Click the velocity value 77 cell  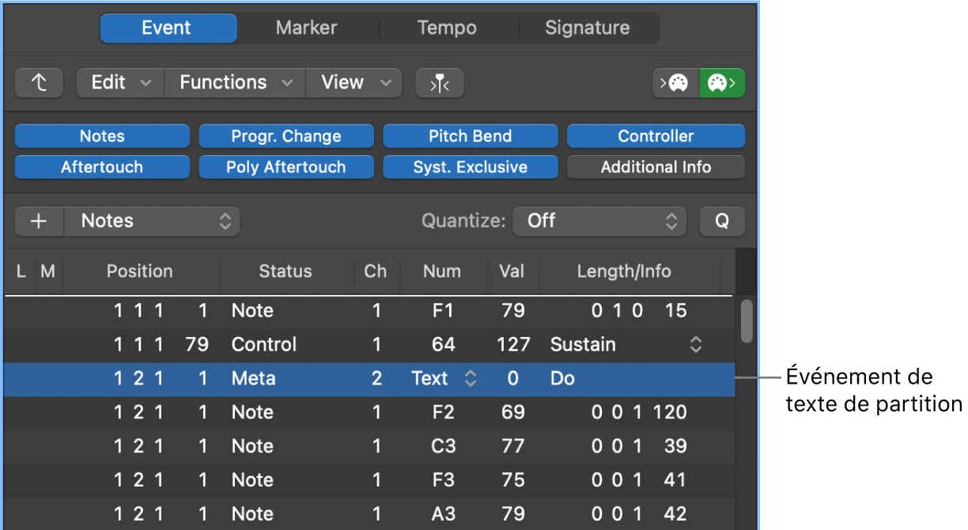coord(513,447)
